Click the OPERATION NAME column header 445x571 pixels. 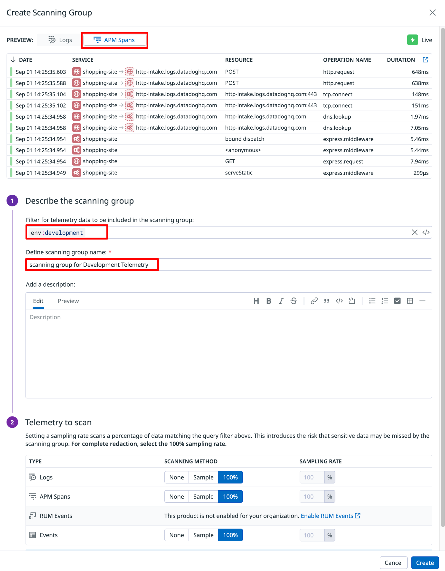347,60
